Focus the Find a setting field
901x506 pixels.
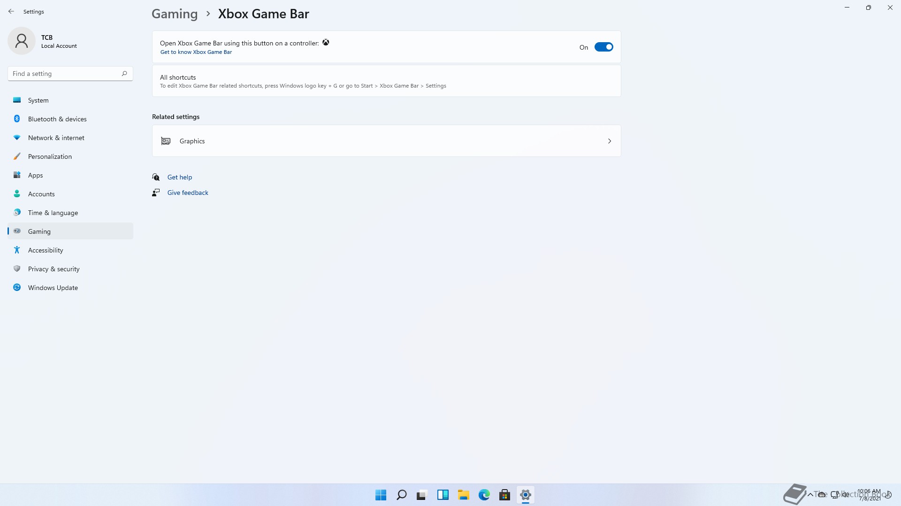pos(70,74)
